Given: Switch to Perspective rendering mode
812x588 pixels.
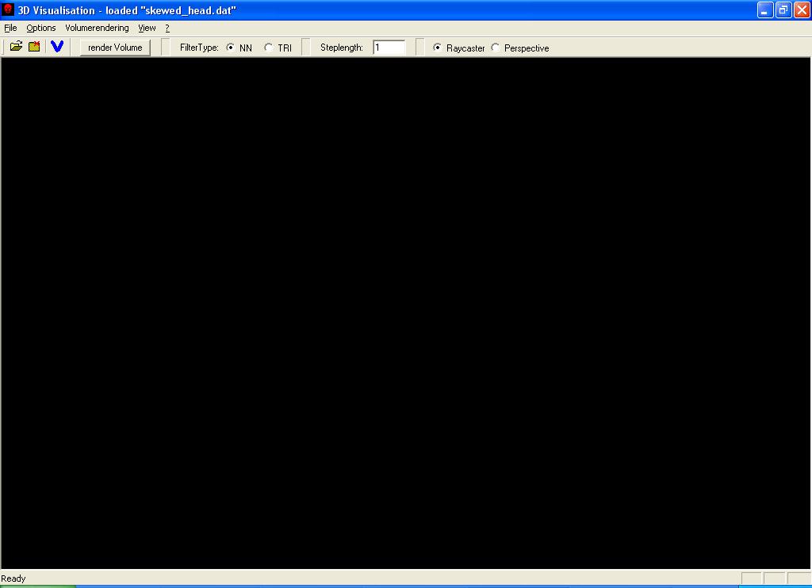Looking at the screenshot, I should click(496, 48).
